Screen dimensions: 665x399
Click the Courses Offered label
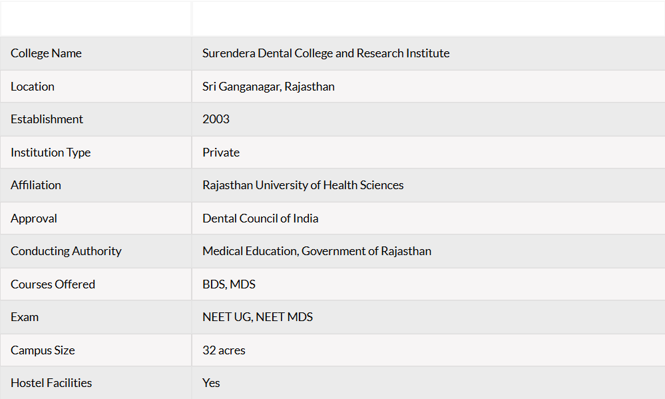(53, 284)
